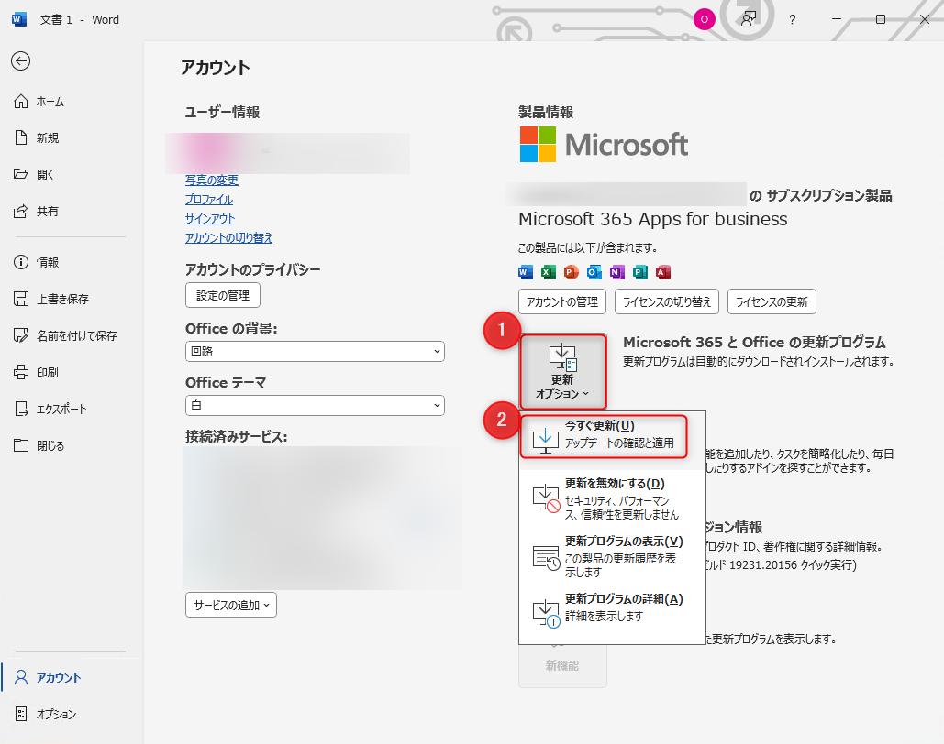Click Manage Account (アカウントの管理) button

click(x=562, y=301)
